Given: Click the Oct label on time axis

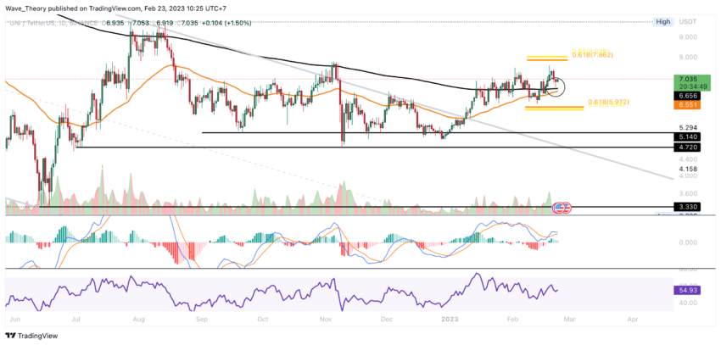Looking at the screenshot, I should (263, 318).
